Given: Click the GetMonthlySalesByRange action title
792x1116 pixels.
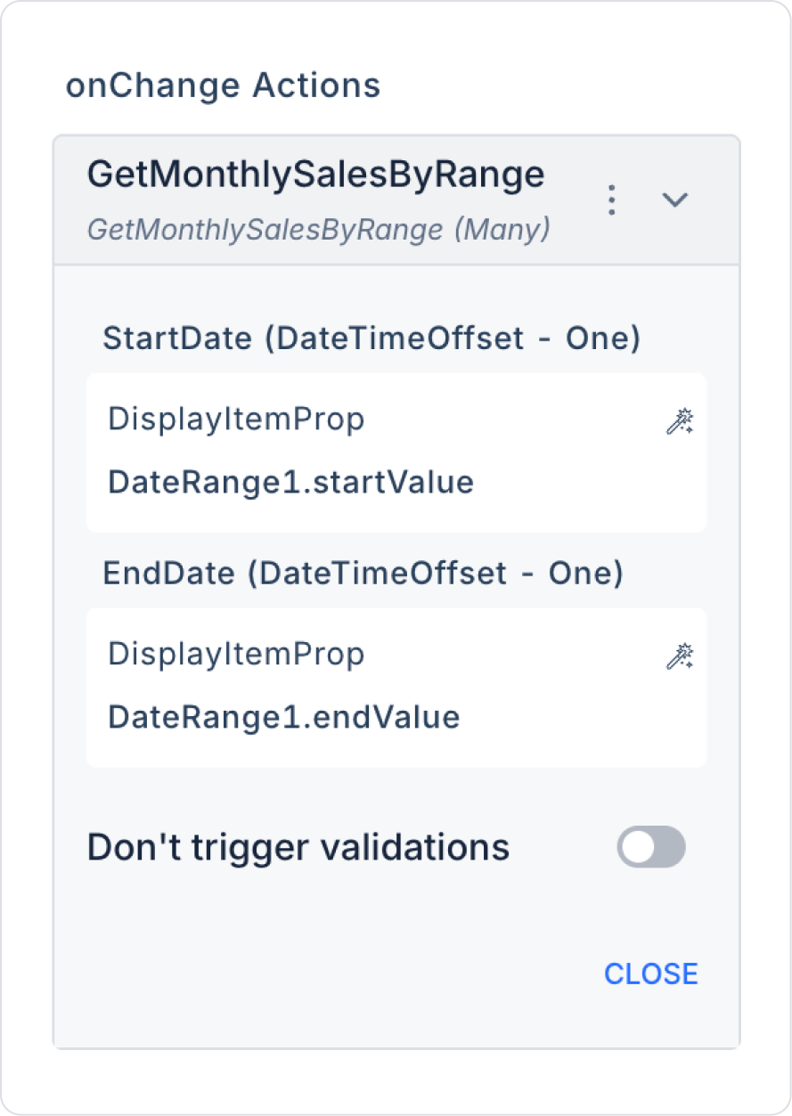Looking at the screenshot, I should 315,175.
